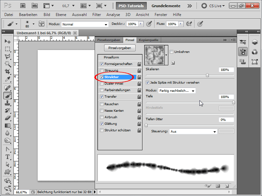Viewport: 262px width, 196px height.
Task: Click the Pinselvorgaben button
Action: (x=120, y=48)
